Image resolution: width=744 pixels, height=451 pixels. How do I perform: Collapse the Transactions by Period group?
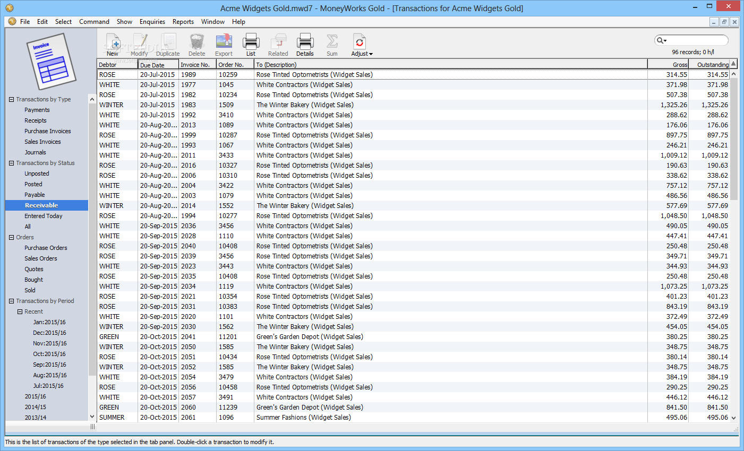[11, 301]
